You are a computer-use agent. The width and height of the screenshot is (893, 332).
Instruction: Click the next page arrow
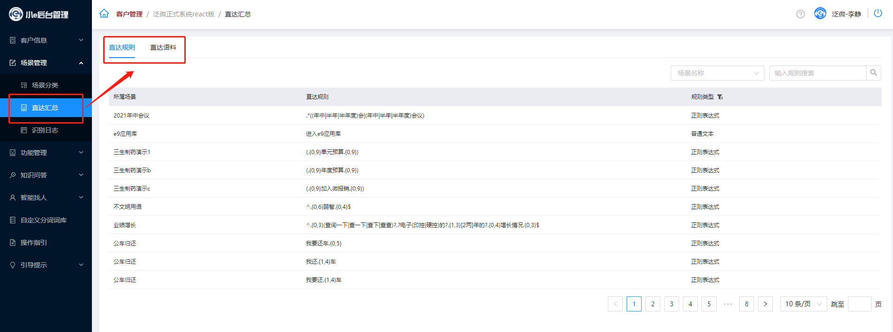[x=765, y=304]
